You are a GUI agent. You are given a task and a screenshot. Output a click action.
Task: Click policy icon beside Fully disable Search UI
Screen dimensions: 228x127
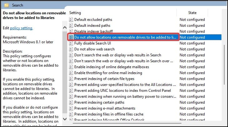point(71,43)
